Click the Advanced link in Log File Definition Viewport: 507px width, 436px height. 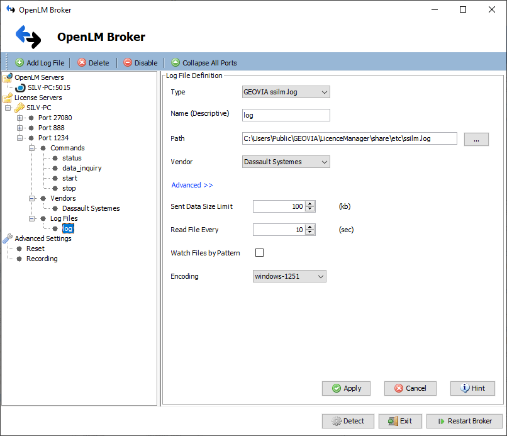192,184
